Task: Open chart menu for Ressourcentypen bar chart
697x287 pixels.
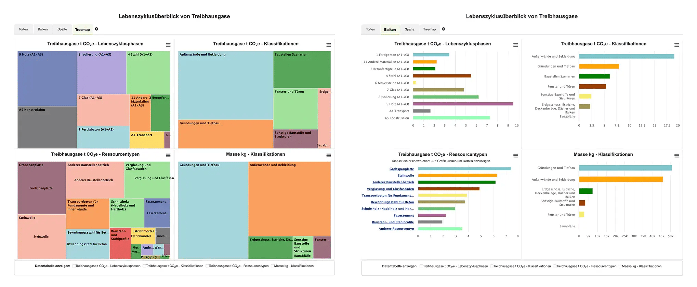Action: [515, 156]
